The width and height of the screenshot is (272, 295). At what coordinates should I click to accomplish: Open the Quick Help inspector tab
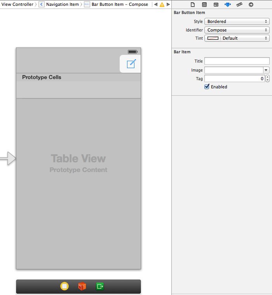coord(204,5)
